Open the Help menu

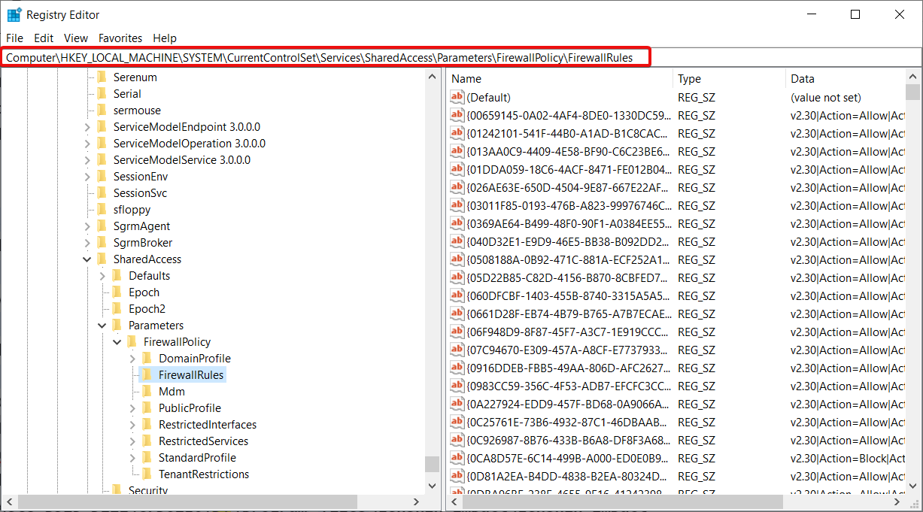[165, 38]
